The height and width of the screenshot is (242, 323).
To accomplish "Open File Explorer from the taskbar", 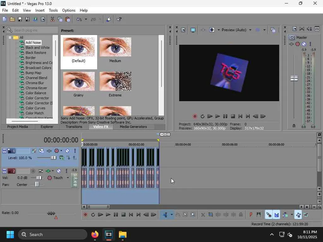I will point(122,234).
